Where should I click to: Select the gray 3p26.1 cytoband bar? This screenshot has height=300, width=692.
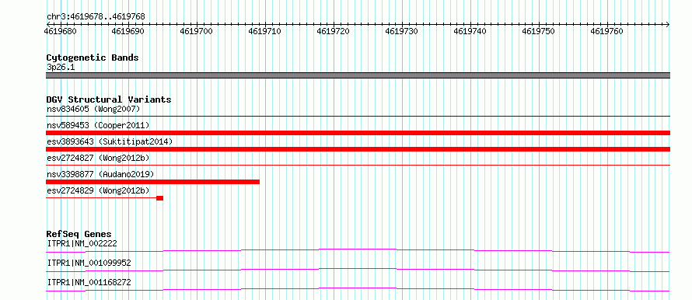click(x=358, y=75)
